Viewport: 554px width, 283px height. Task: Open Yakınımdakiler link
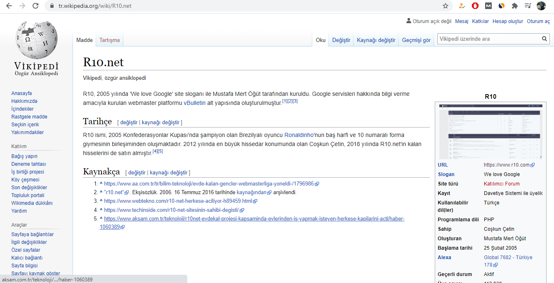point(27,132)
